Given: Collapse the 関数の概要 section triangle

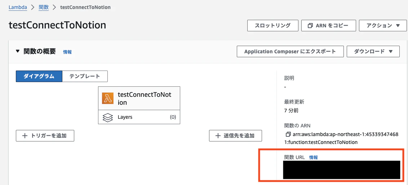Looking at the screenshot, I should pyautogui.click(x=18, y=51).
